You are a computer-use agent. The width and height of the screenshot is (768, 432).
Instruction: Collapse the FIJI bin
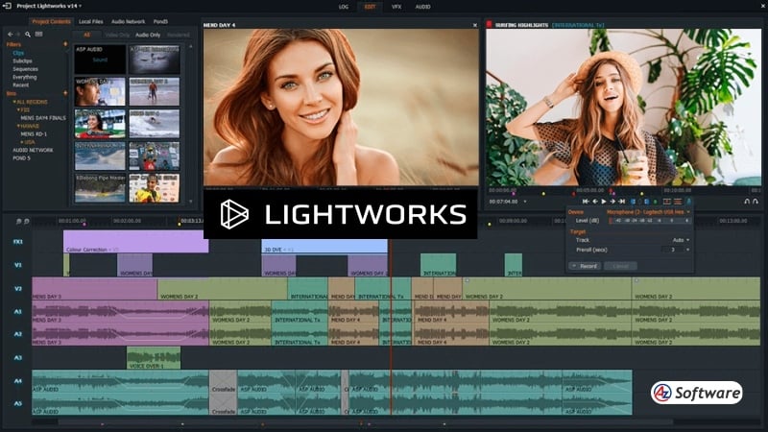(x=18, y=109)
